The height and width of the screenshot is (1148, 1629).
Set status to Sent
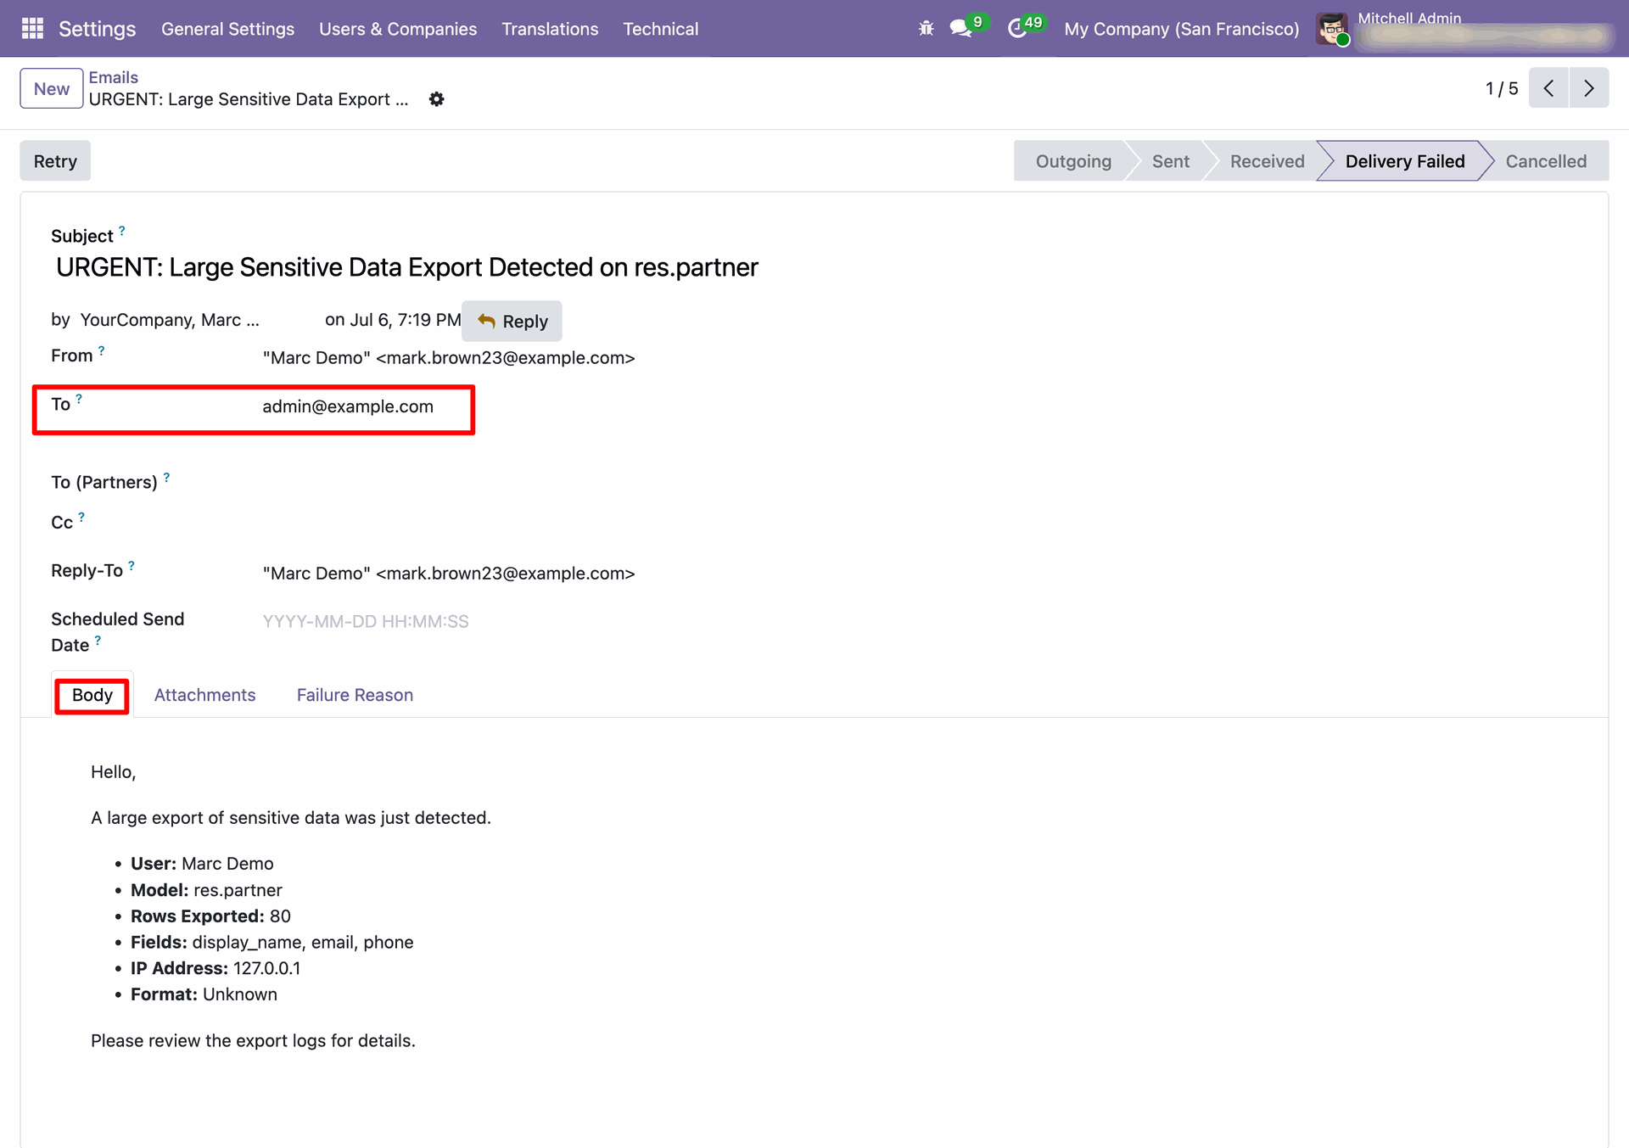(x=1170, y=161)
